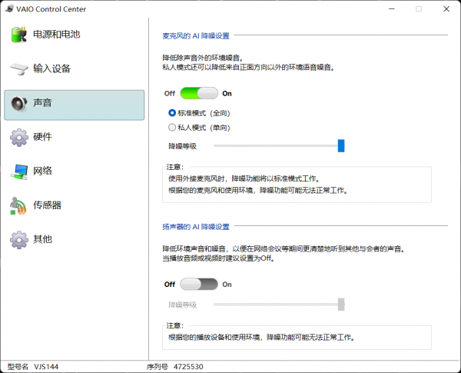Select the 声音 section label

click(x=42, y=103)
